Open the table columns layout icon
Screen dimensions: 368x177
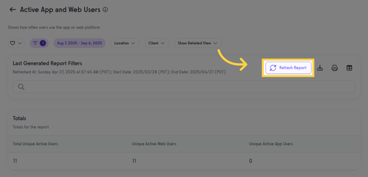(x=349, y=68)
